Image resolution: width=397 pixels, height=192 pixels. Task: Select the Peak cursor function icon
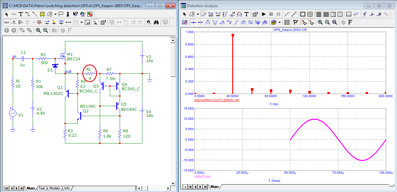click(x=208, y=22)
